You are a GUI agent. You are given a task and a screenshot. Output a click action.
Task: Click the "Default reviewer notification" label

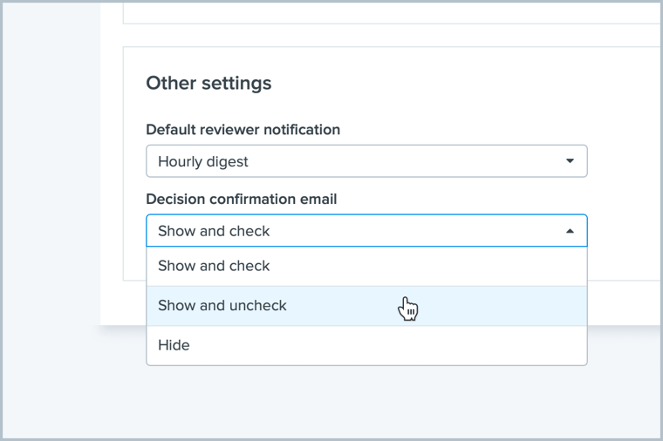tap(243, 129)
